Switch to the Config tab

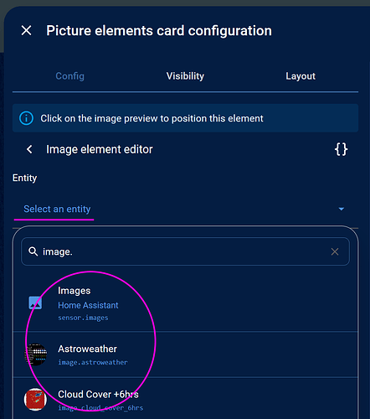[69, 76]
